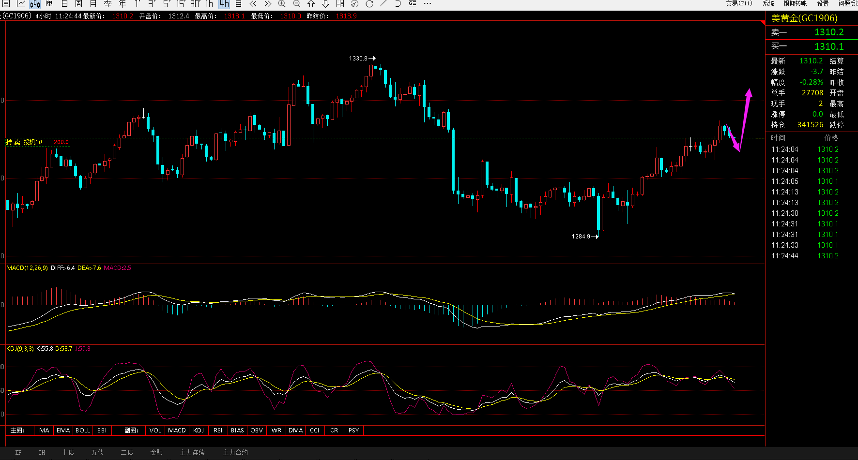Switch to the 主力连续 tab
This screenshot has height=460, width=858.
click(x=192, y=452)
